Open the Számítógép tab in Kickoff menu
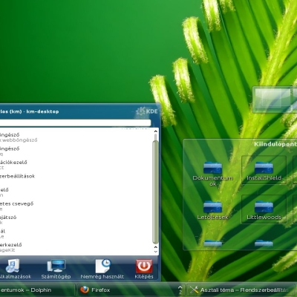This screenshot has height=297, width=297. [56, 270]
